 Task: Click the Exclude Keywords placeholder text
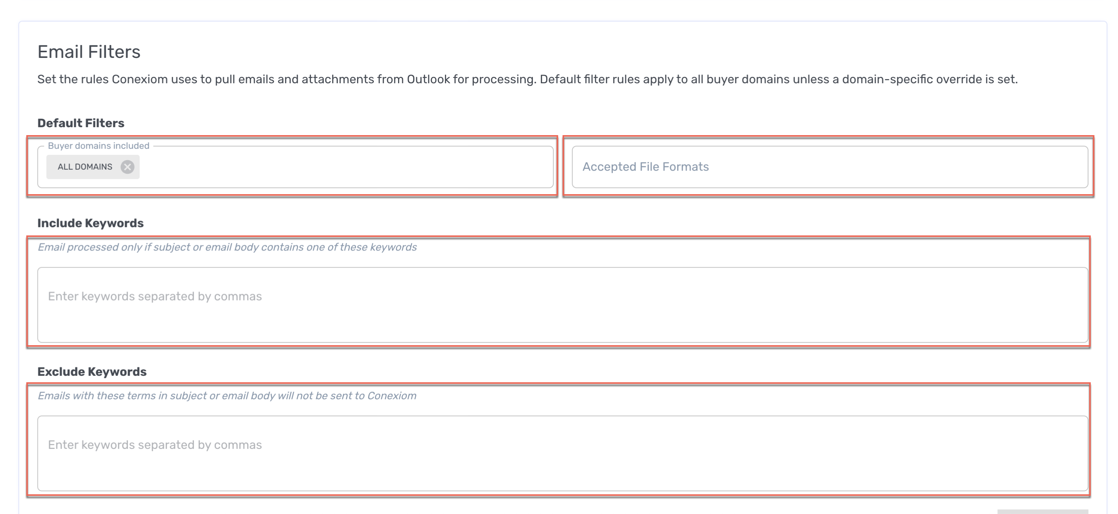tap(155, 445)
